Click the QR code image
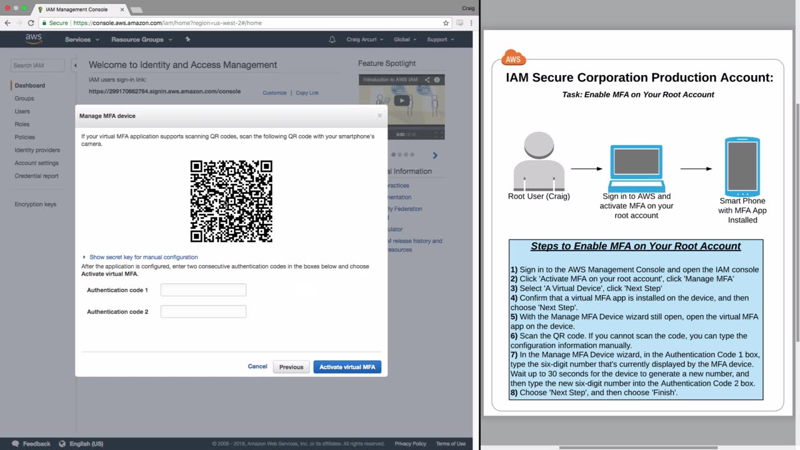Image resolution: width=800 pixels, height=450 pixels. tap(231, 201)
